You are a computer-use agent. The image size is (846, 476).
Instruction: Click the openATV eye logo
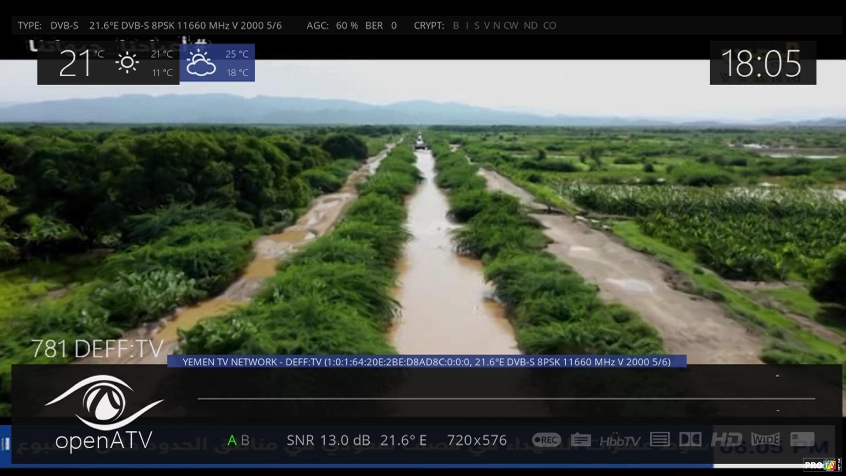(x=104, y=402)
